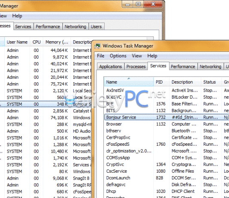Sort services by Description column header

click(185, 82)
